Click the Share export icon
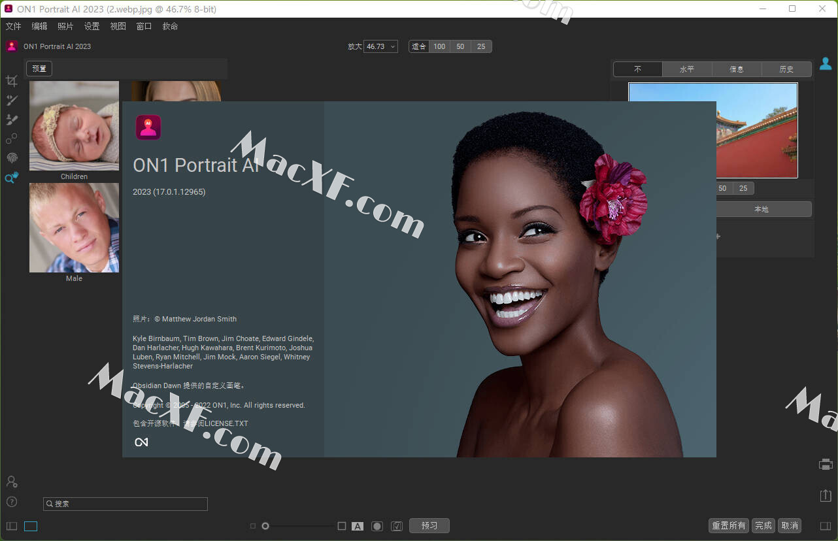838x541 pixels. click(x=826, y=495)
